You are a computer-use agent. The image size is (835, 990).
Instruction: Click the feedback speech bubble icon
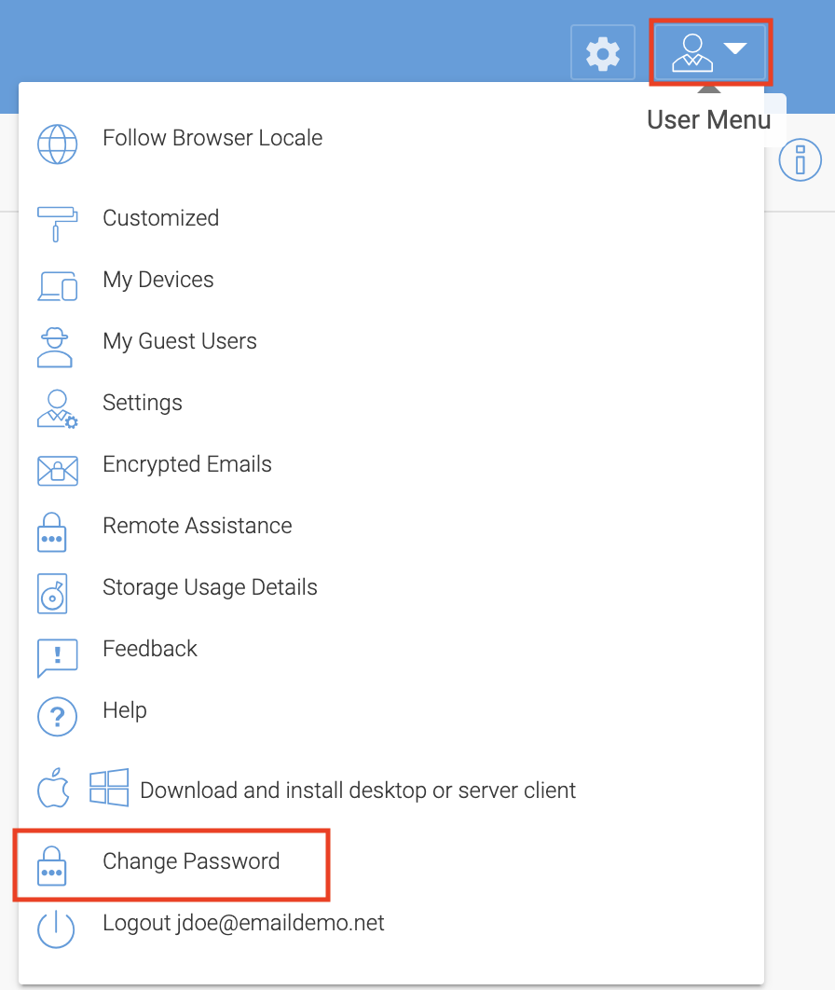(x=58, y=657)
